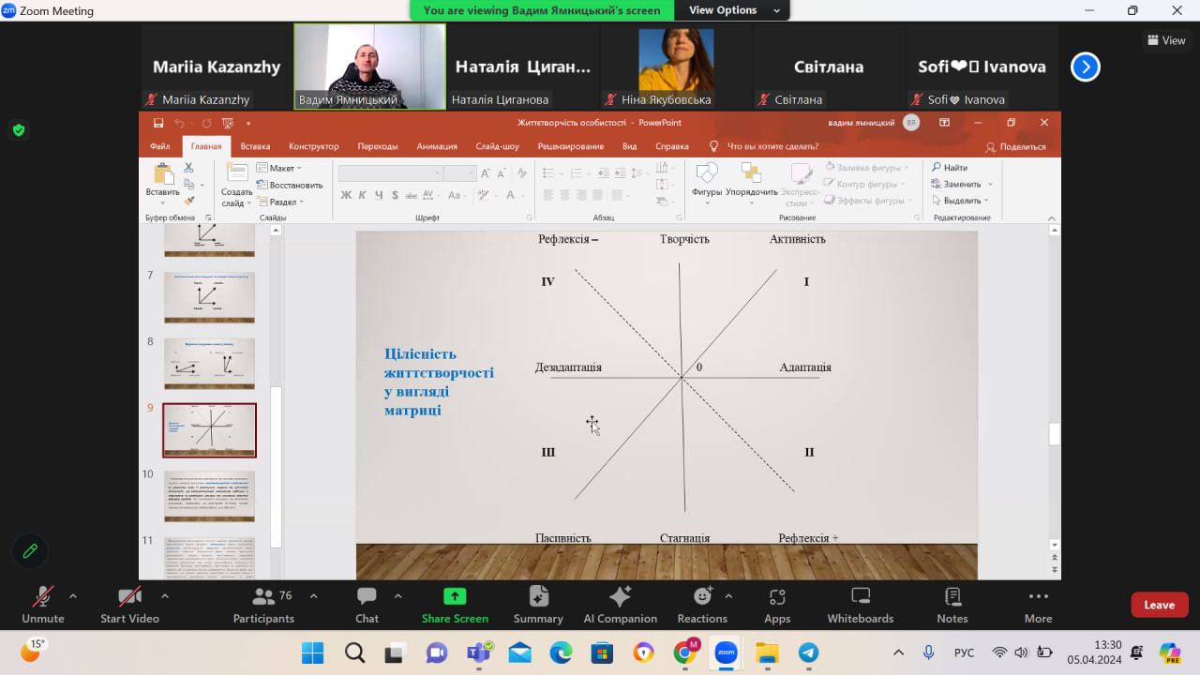This screenshot has height=675, width=1200.
Task: Expand the arrow next to Participants
Action: [x=313, y=595]
